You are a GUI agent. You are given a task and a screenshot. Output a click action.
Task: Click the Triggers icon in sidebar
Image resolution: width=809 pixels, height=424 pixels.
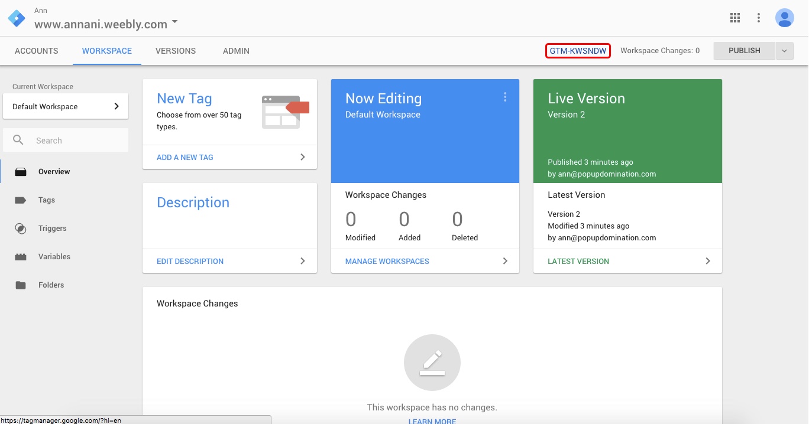(x=21, y=229)
